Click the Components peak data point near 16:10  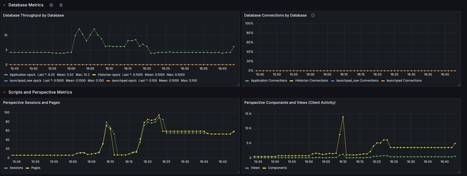click(x=343, y=117)
